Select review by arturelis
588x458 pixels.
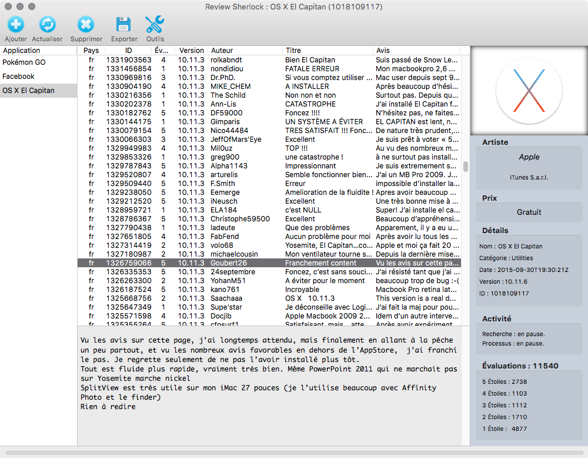269,175
